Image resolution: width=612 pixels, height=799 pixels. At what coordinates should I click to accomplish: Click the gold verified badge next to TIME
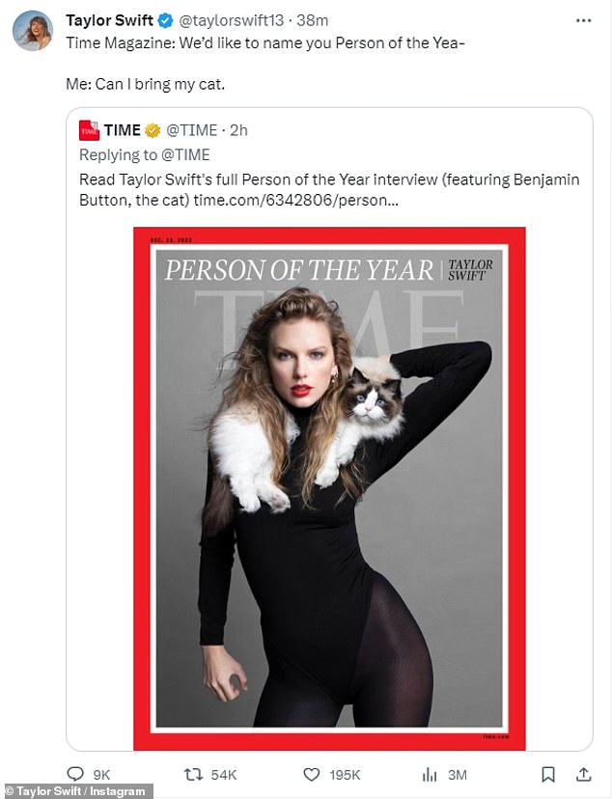153,130
